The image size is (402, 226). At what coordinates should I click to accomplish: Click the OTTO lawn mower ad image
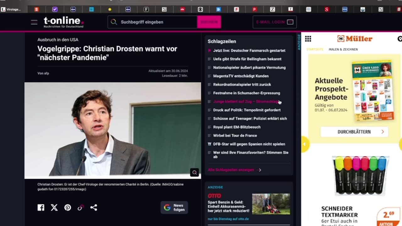click(271, 204)
